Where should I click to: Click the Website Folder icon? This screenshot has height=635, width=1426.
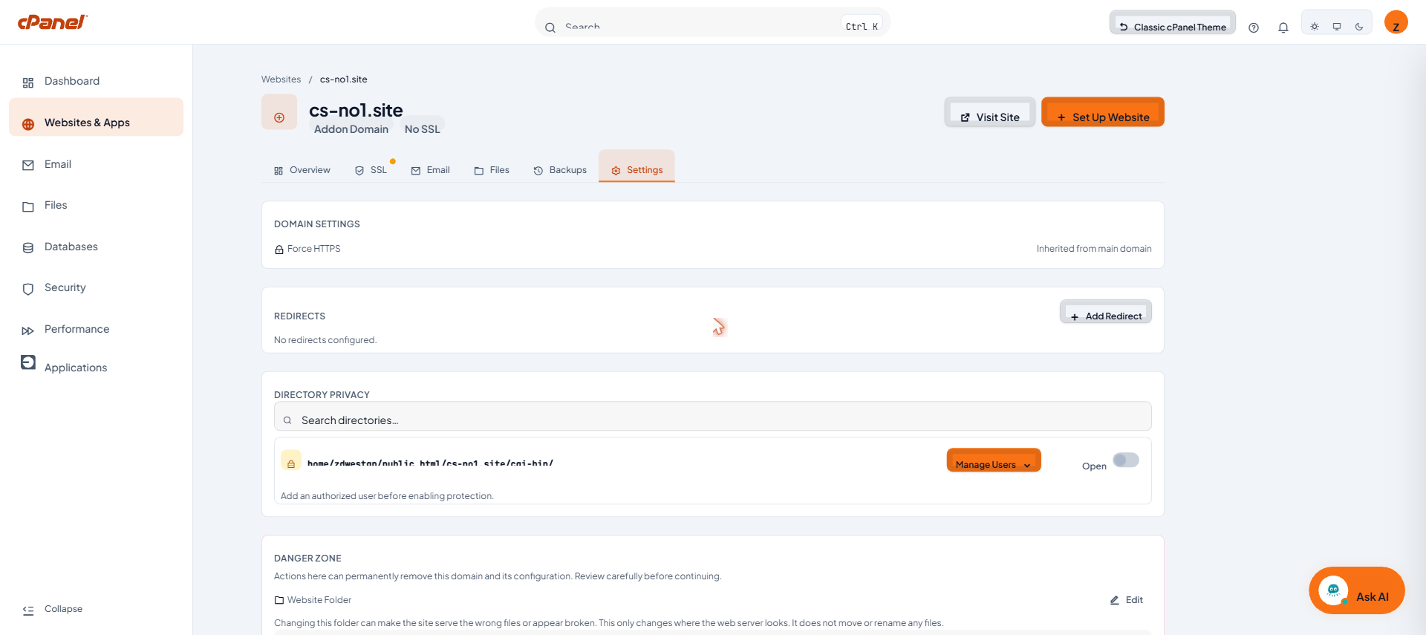coord(279,600)
